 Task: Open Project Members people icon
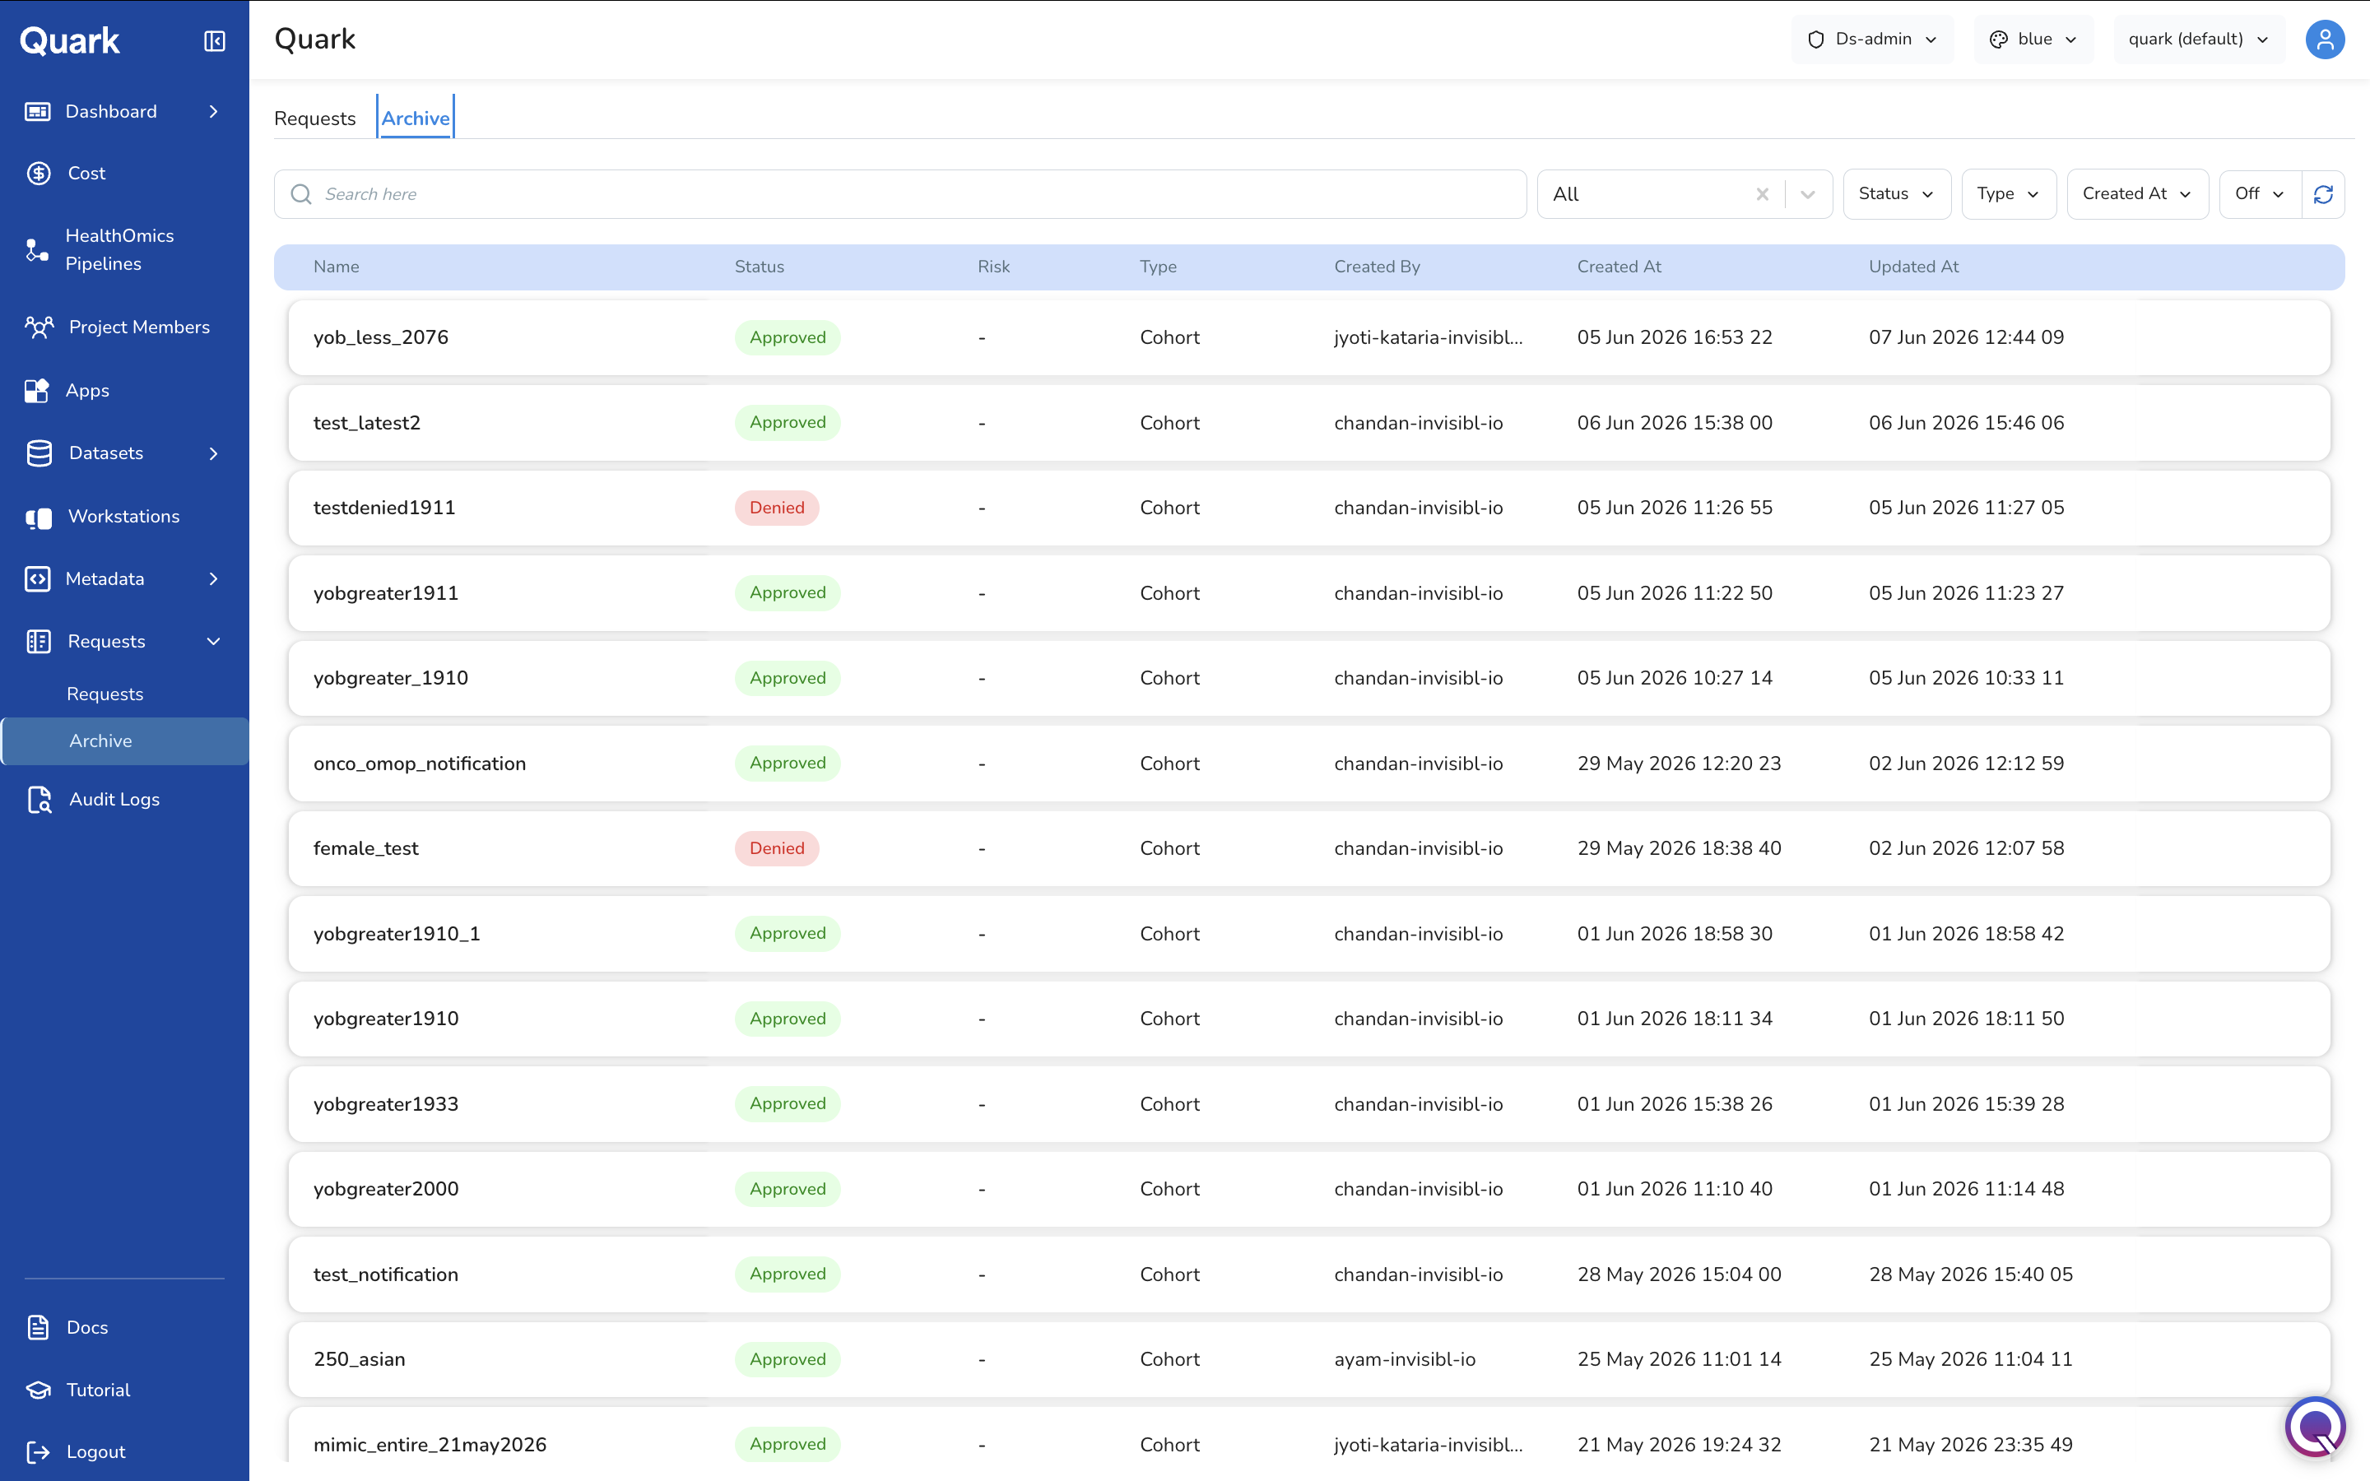point(39,327)
